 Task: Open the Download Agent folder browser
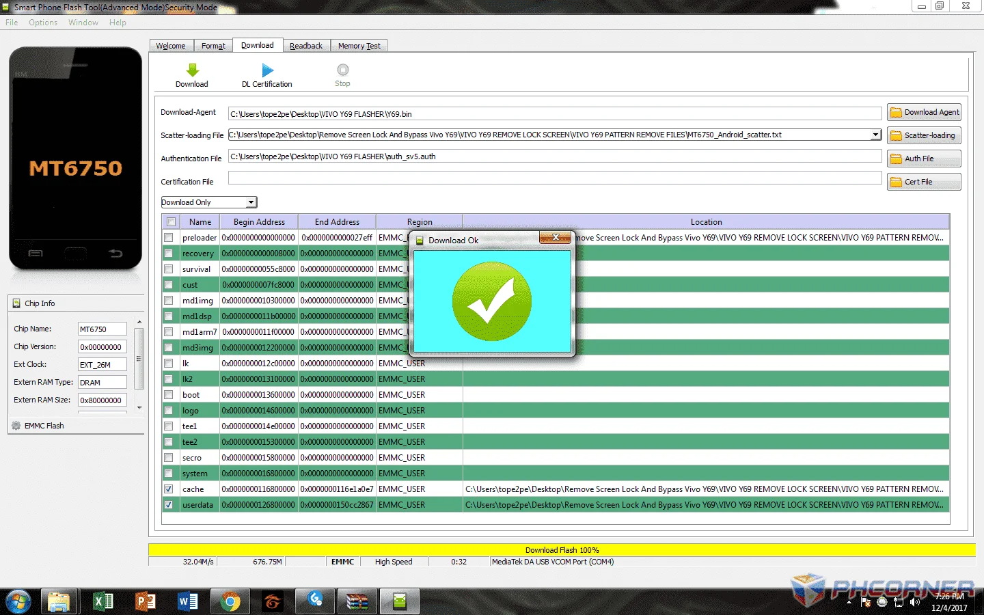click(x=924, y=112)
